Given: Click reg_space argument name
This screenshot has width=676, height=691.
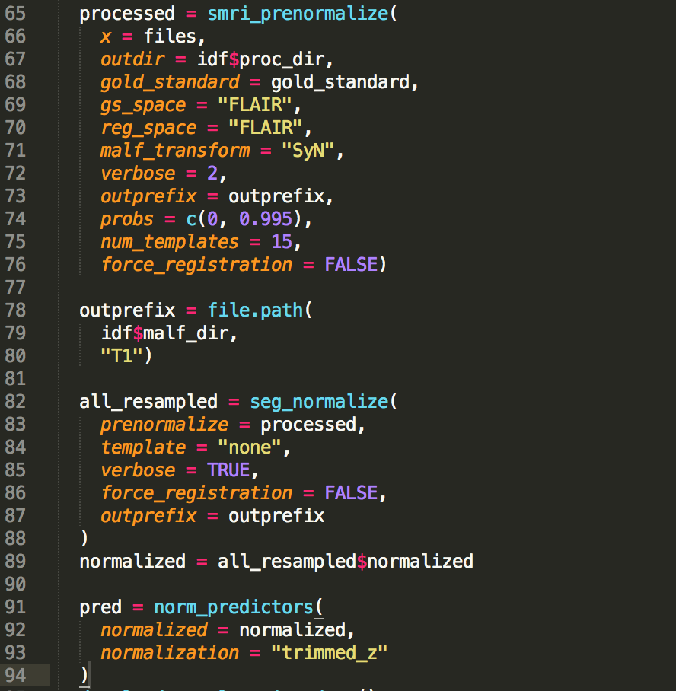Looking at the screenshot, I should pos(148,129).
